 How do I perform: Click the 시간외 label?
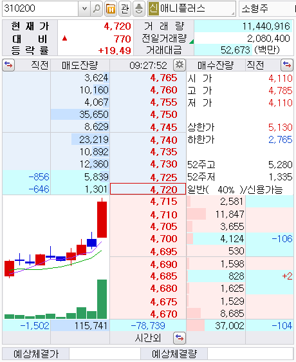(147, 338)
